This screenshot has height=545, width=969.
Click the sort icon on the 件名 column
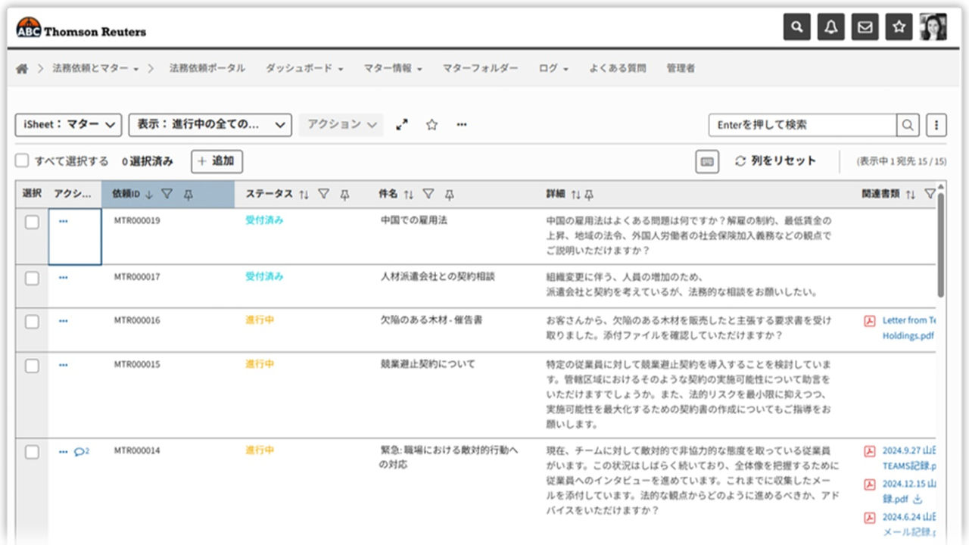409,194
